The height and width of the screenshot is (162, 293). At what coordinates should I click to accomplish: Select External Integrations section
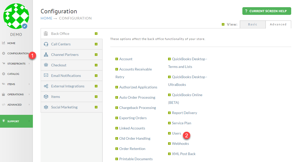pos(71,86)
